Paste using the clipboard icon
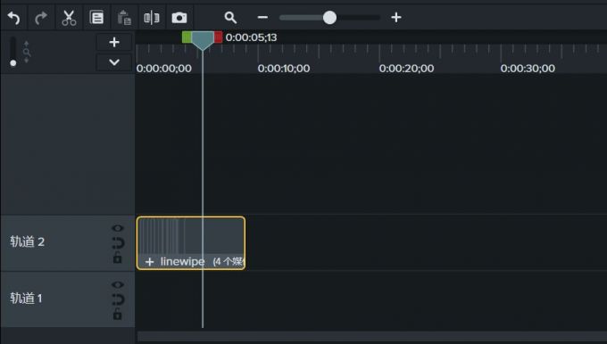Screen dimensions: 607x344 (124, 18)
